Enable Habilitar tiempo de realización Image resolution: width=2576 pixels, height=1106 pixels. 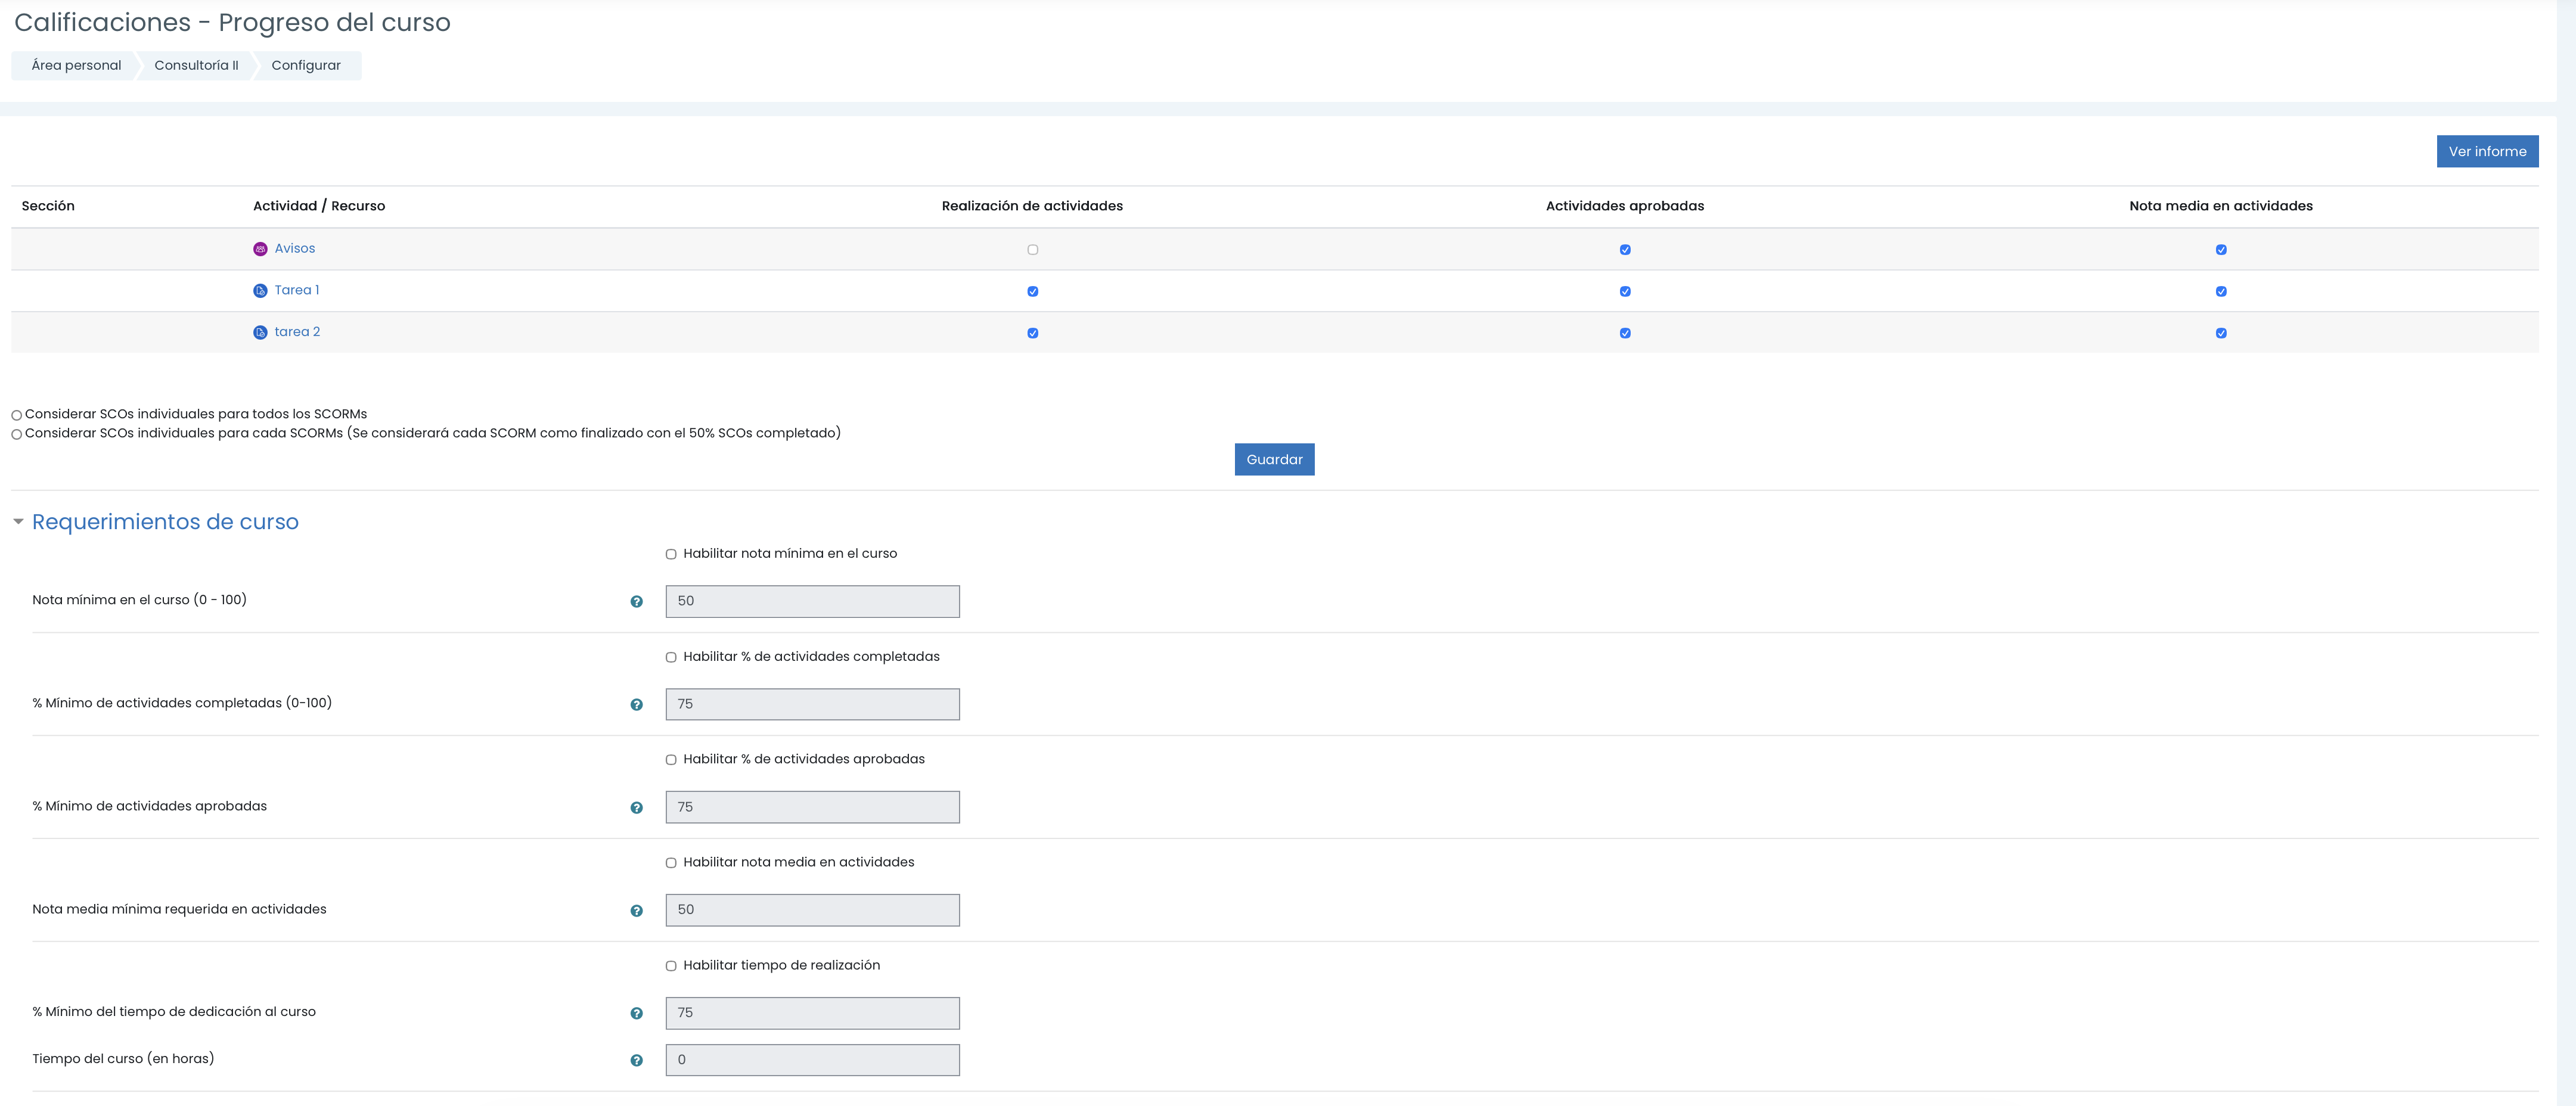click(x=671, y=966)
